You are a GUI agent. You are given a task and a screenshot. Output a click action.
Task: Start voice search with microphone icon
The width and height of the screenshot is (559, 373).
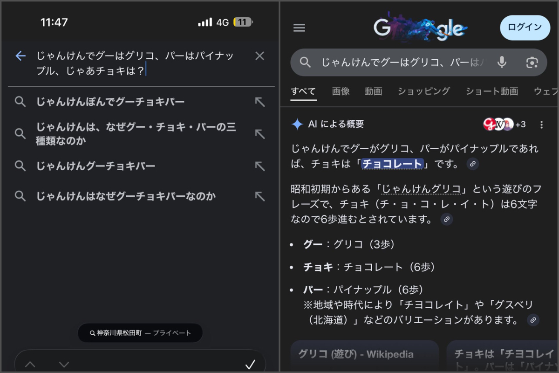[502, 62]
